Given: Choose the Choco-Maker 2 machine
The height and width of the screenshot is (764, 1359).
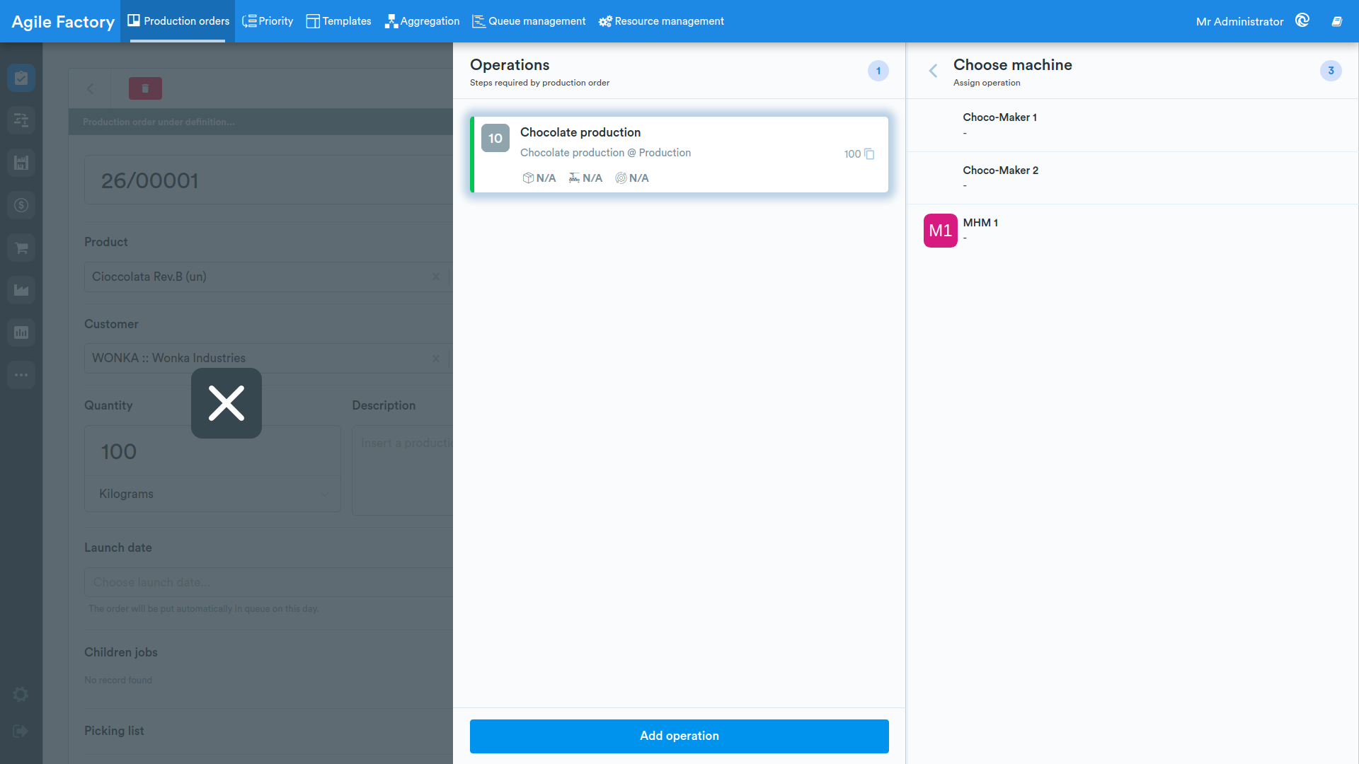Looking at the screenshot, I should tap(1132, 178).
